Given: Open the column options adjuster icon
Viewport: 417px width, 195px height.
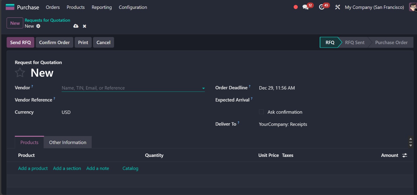Looking at the screenshot, I should 404,155.
